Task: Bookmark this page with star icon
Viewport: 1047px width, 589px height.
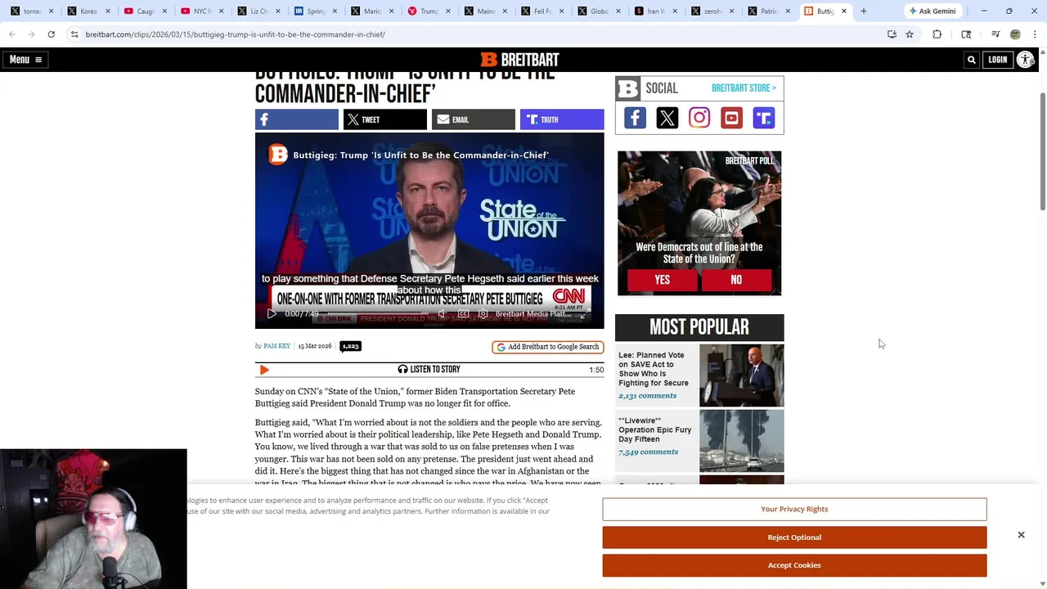Action: pos(910,34)
